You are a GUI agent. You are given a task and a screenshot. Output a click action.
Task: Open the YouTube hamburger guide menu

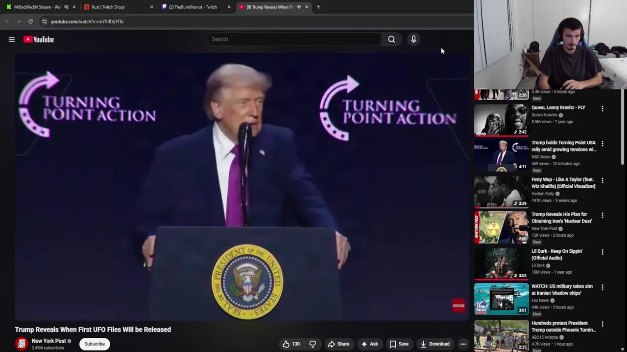(12, 39)
